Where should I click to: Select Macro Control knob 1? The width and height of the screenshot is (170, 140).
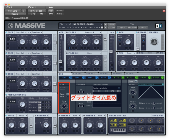pos(132,121)
